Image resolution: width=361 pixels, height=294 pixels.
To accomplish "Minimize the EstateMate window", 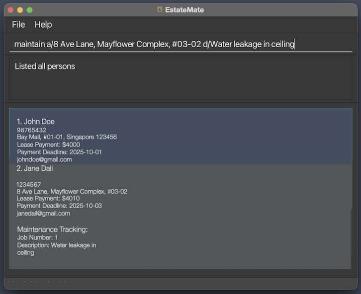I will 20,10.
